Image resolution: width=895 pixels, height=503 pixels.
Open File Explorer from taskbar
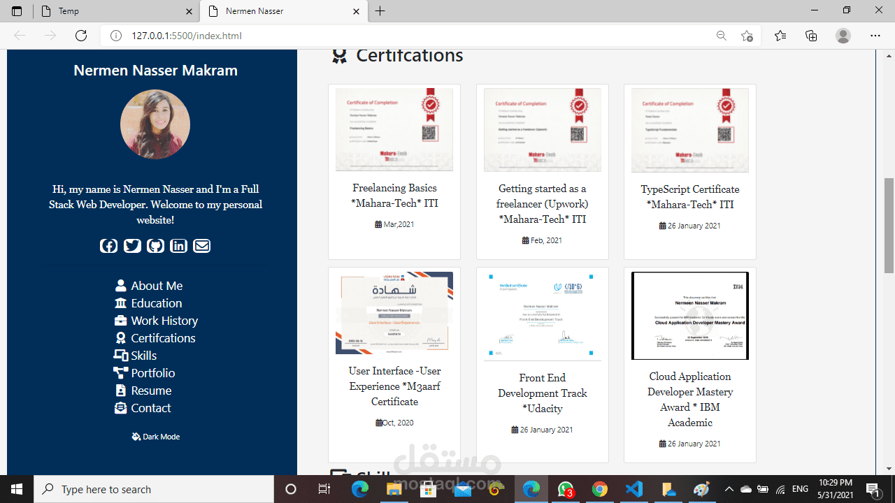pyautogui.click(x=394, y=489)
